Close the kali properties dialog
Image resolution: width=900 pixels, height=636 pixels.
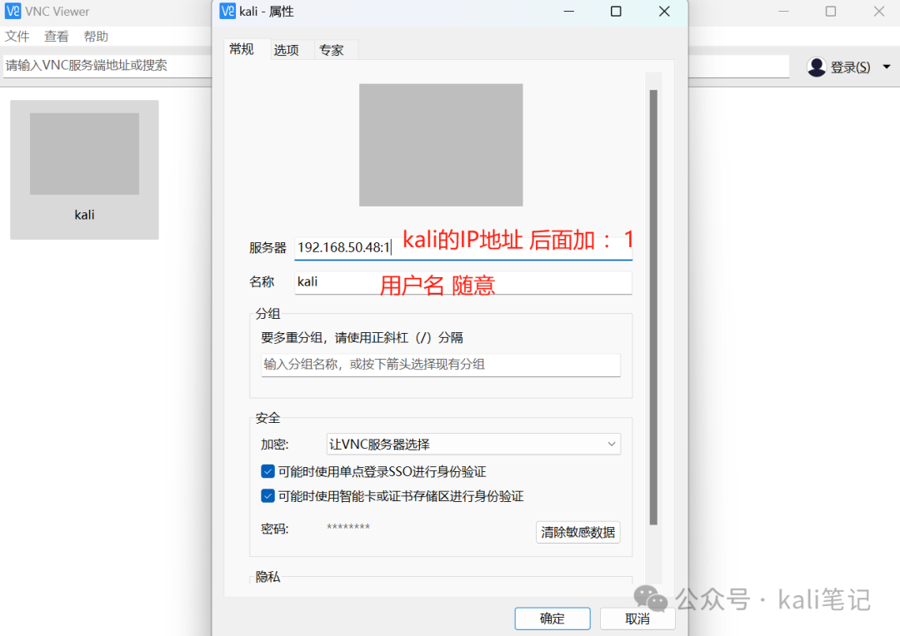click(664, 12)
